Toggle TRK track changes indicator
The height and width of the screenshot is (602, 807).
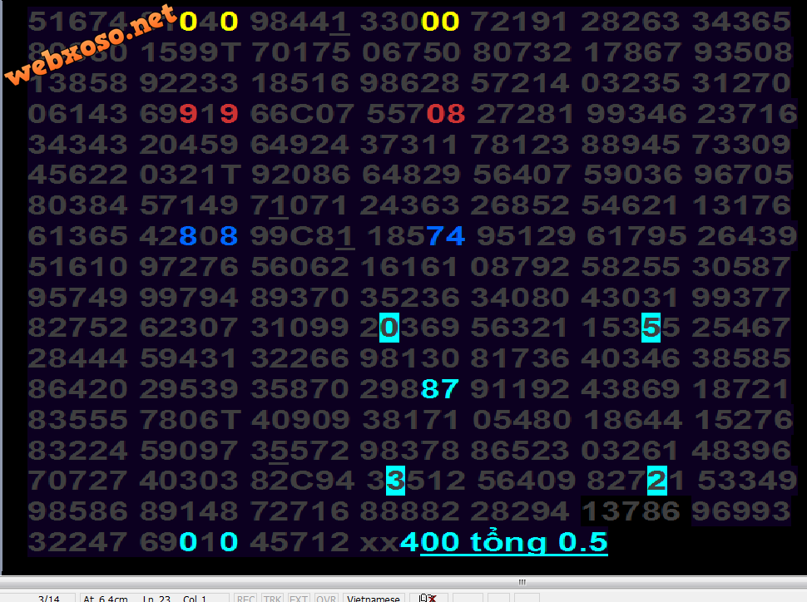pos(272,598)
